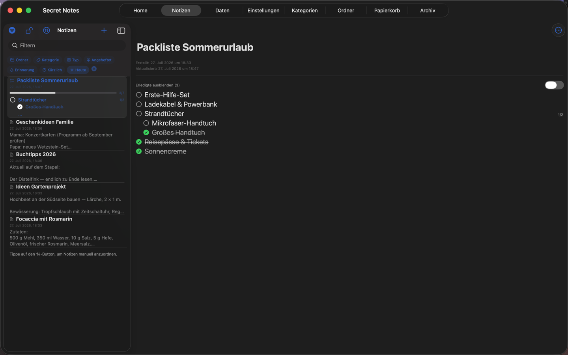Click the unlocked padlock icon
Screen dimensions: 568x355
[29, 30]
